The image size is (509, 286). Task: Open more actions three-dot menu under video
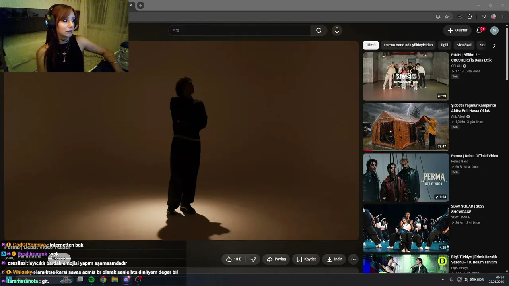pyautogui.click(x=353, y=259)
